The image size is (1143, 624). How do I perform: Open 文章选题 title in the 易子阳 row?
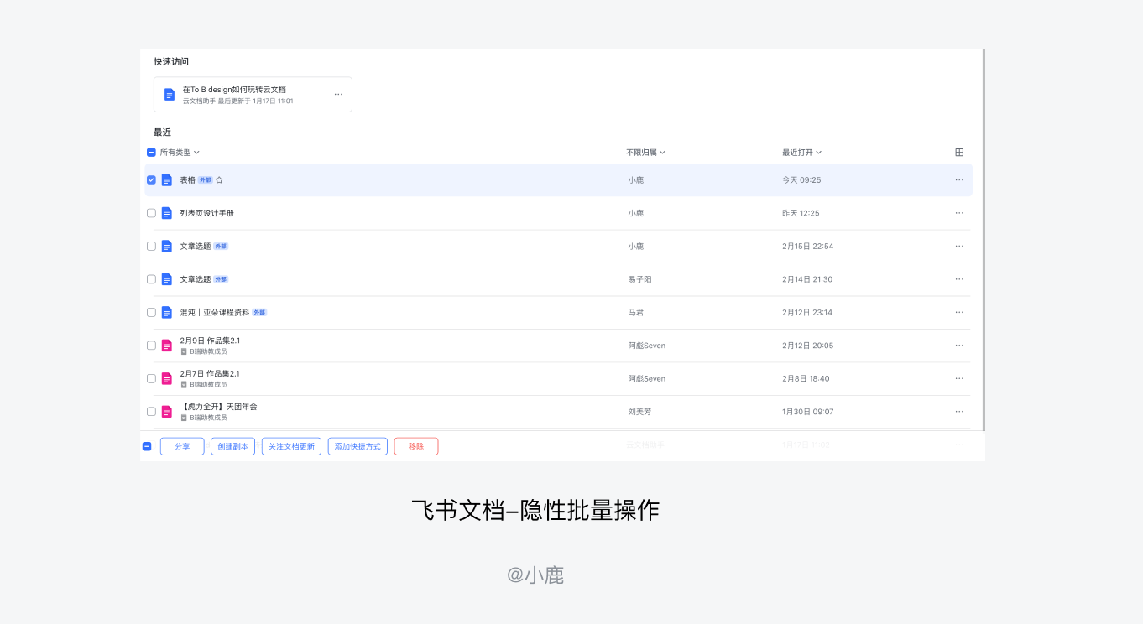click(x=196, y=279)
